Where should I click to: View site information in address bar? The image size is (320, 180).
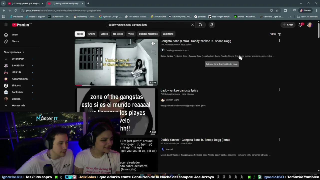[23, 10]
